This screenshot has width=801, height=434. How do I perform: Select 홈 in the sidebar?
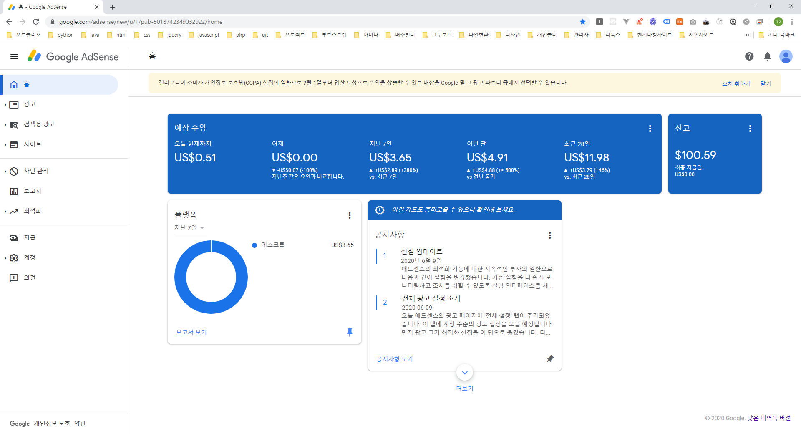(59, 85)
